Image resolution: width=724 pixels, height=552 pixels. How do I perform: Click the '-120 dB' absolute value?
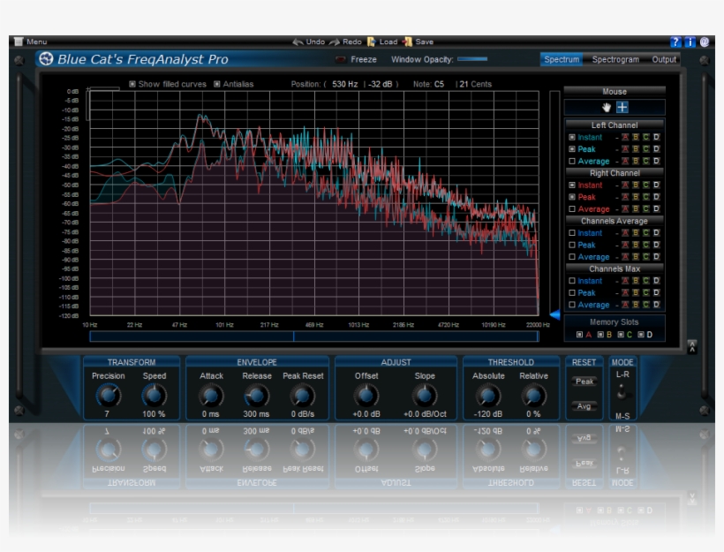pyautogui.click(x=488, y=414)
